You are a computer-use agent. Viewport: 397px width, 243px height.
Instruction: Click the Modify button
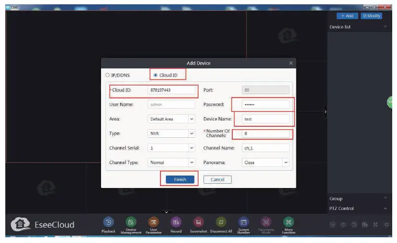372,16
